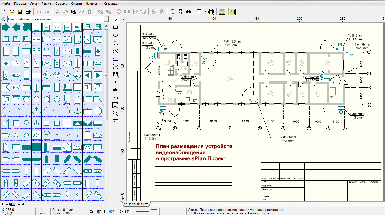Open the Элемент menu
This screenshot has width=385, height=215.
coord(93,4)
